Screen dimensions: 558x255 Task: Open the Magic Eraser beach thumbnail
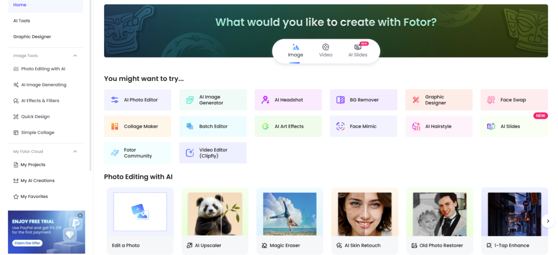coord(289,214)
